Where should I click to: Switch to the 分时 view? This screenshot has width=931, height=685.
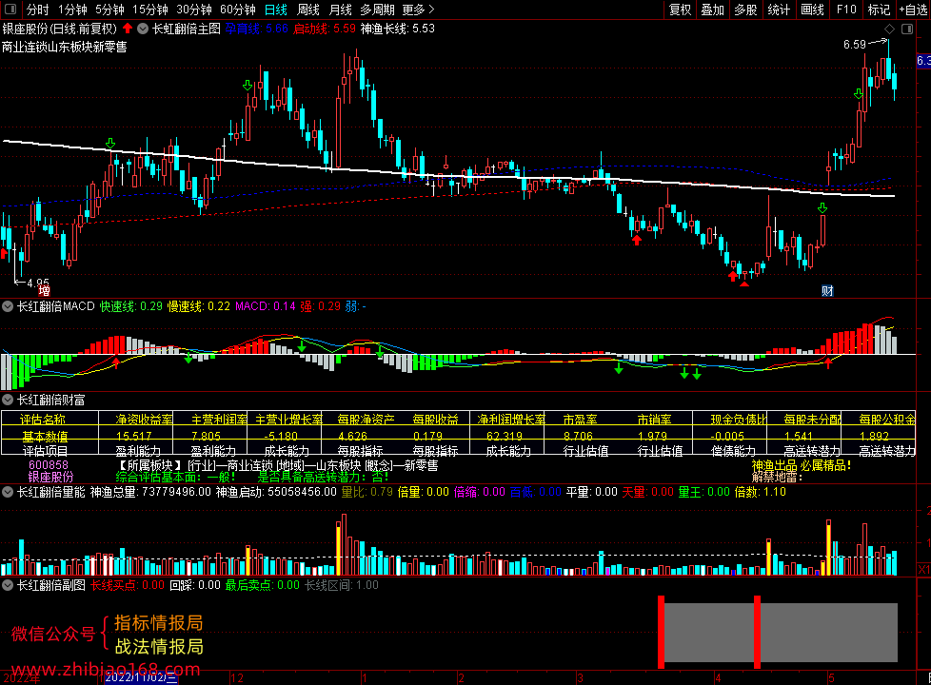pyautogui.click(x=38, y=10)
